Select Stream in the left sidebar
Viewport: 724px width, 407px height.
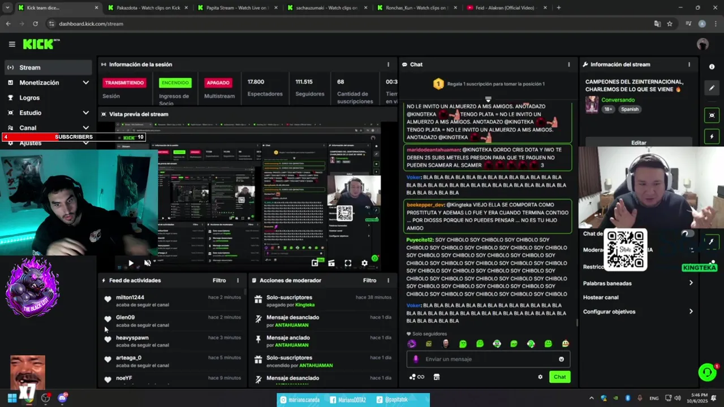pyautogui.click(x=48, y=67)
